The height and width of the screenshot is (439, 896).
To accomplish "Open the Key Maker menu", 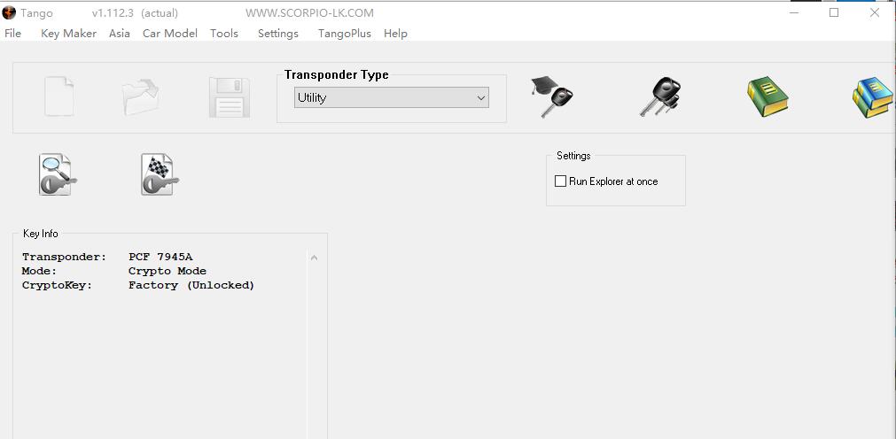I will [68, 33].
